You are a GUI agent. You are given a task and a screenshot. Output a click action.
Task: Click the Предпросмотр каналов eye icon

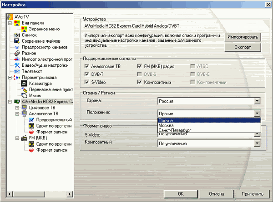(17, 47)
